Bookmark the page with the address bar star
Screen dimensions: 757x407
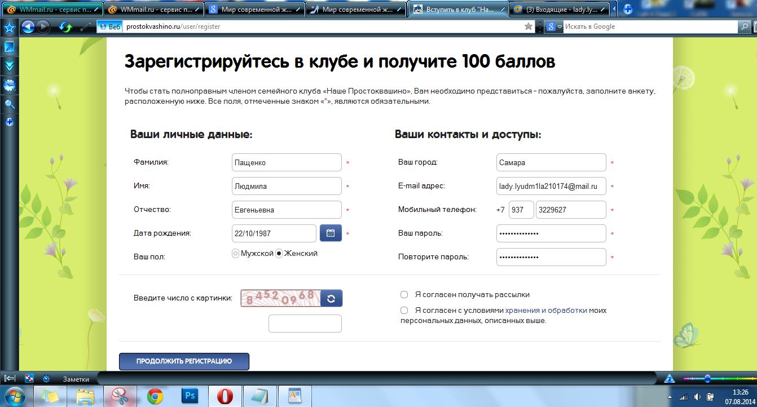(x=529, y=26)
